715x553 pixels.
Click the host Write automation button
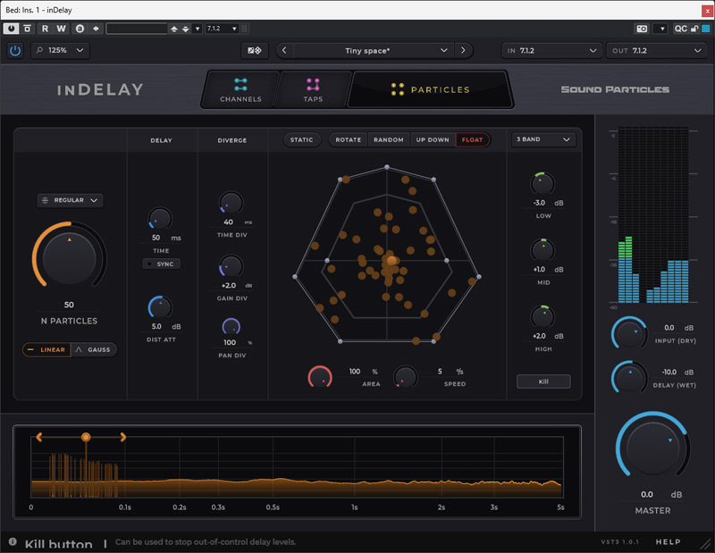62,29
